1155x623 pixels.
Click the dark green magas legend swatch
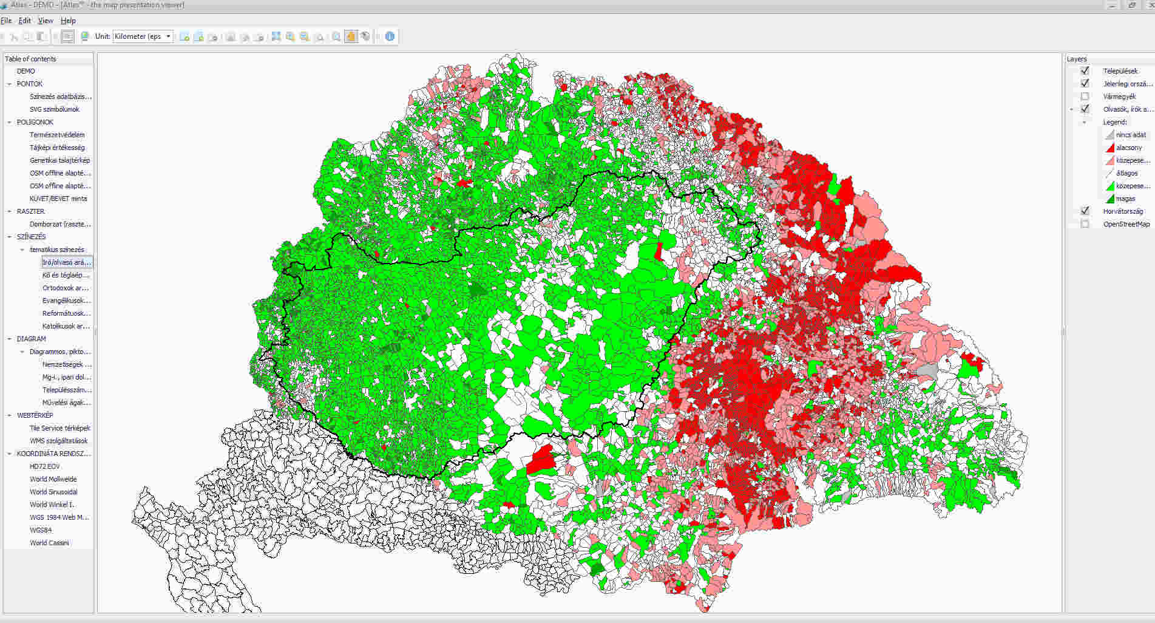click(x=1109, y=199)
